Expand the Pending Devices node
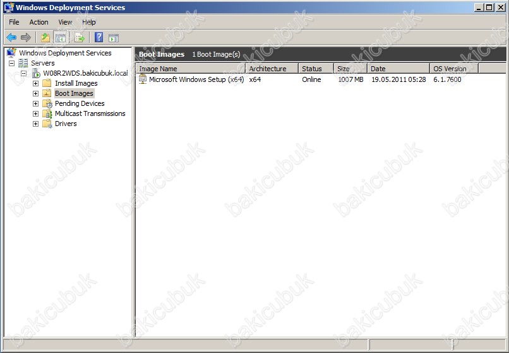The image size is (509, 353). pos(36,104)
